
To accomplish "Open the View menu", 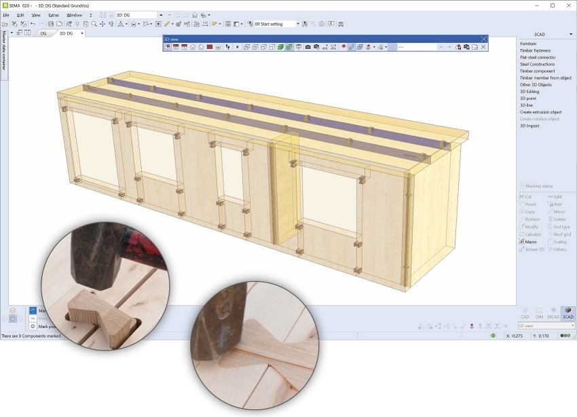I will tap(36, 15).
